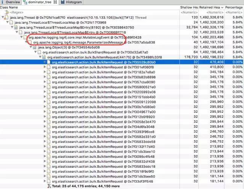Click the BulkShardRequest object icon

[x=39, y=52]
